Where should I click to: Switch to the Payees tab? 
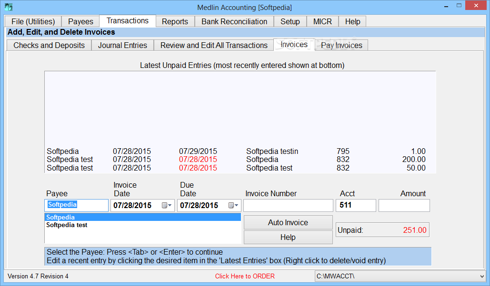80,21
